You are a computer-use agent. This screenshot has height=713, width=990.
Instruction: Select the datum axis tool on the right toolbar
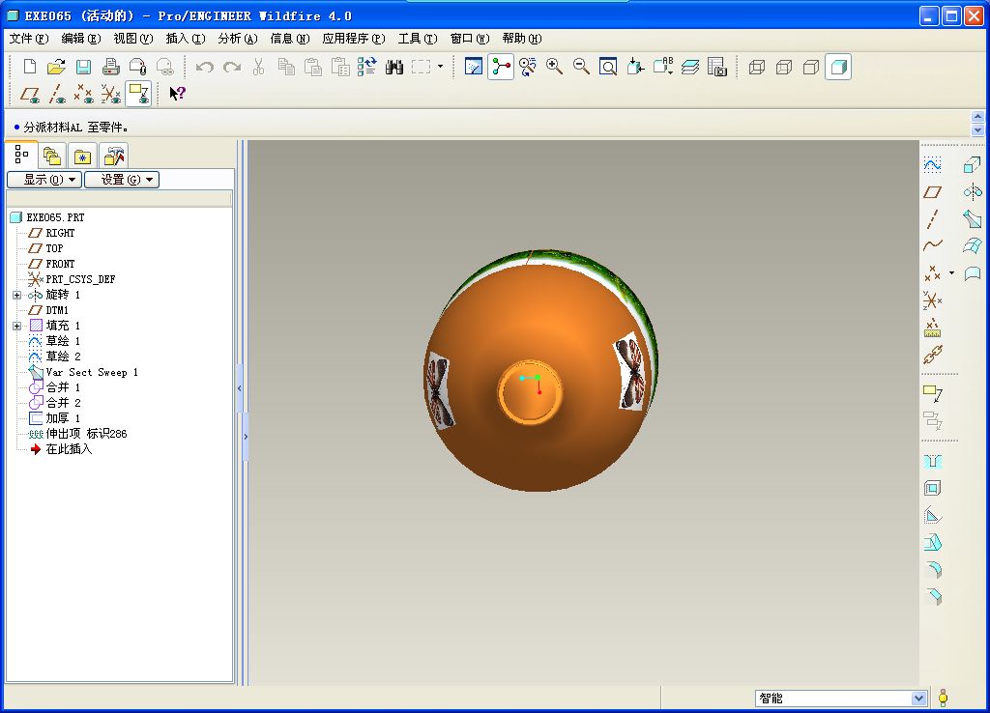(933, 219)
